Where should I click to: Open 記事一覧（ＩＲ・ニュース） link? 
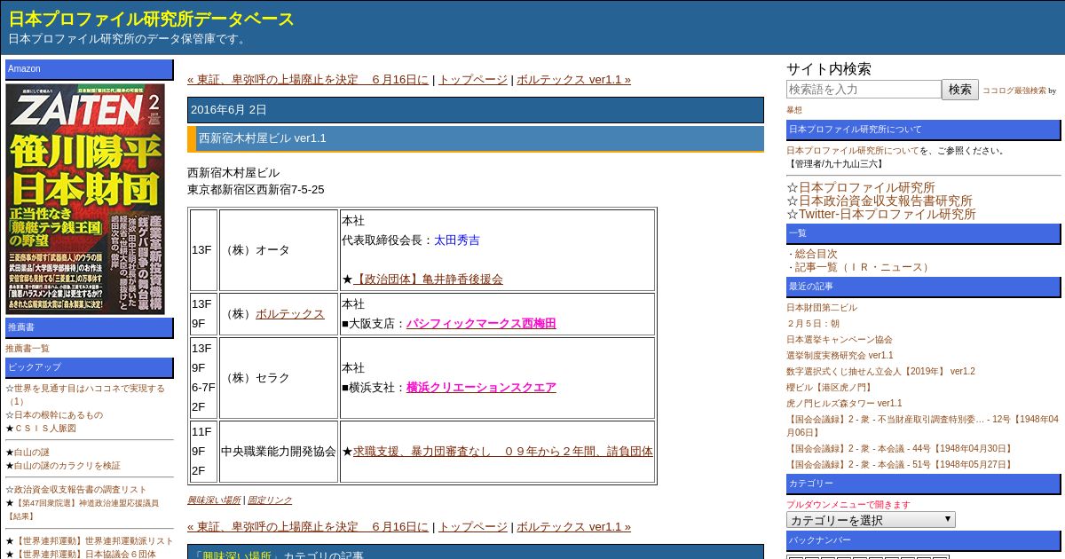pos(863,267)
